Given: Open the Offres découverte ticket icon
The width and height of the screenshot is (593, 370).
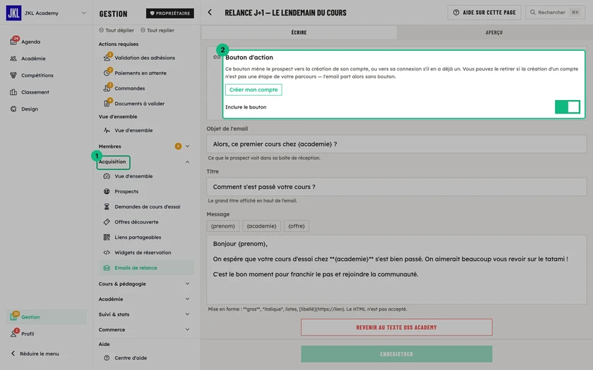Looking at the screenshot, I should pyautogui.click(x=107, y=222).
